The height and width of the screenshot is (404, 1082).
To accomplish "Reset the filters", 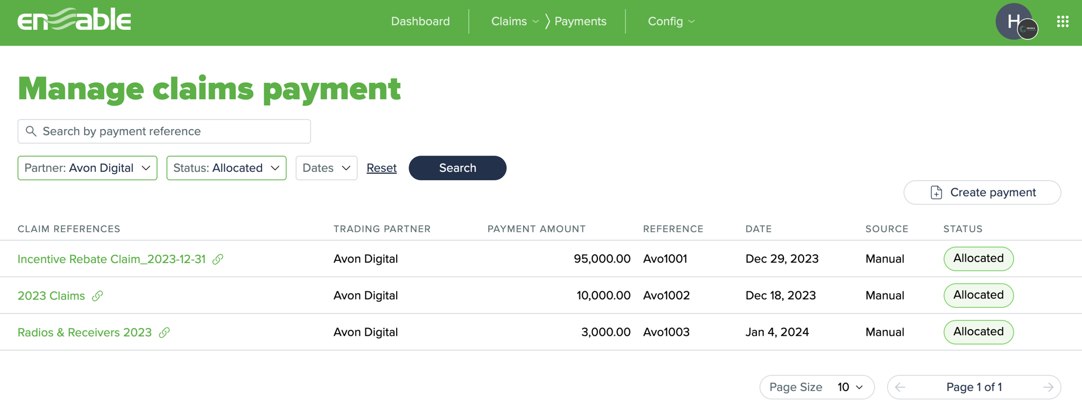I will pyautogui.click(x=382, y=168).
